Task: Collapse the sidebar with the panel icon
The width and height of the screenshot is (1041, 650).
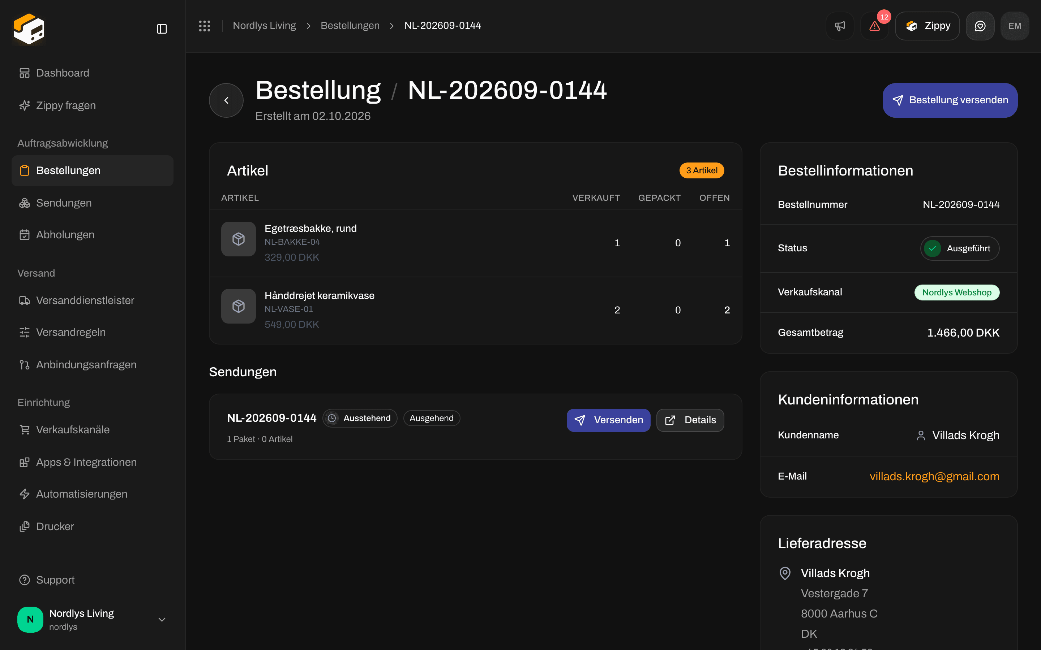Action: tap(162, 29)
